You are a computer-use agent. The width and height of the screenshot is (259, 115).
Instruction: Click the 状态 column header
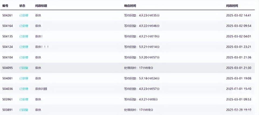pyautogui.click(x=22, y=6)
